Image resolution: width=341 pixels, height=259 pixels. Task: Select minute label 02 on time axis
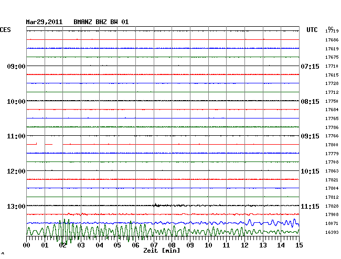point(63,245)
